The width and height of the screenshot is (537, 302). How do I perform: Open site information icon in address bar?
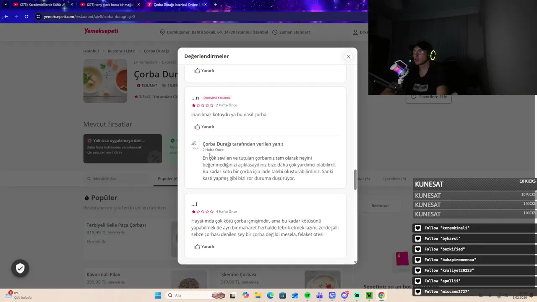point(38,16)
